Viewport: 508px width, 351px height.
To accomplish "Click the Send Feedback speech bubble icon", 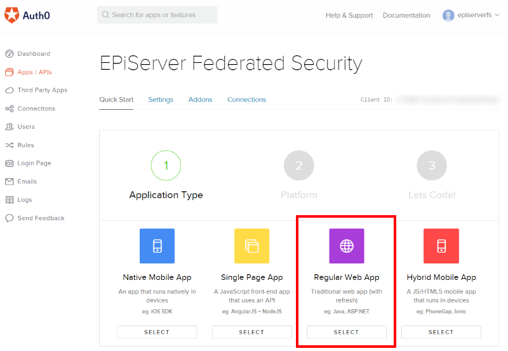I will coord(10,218).
